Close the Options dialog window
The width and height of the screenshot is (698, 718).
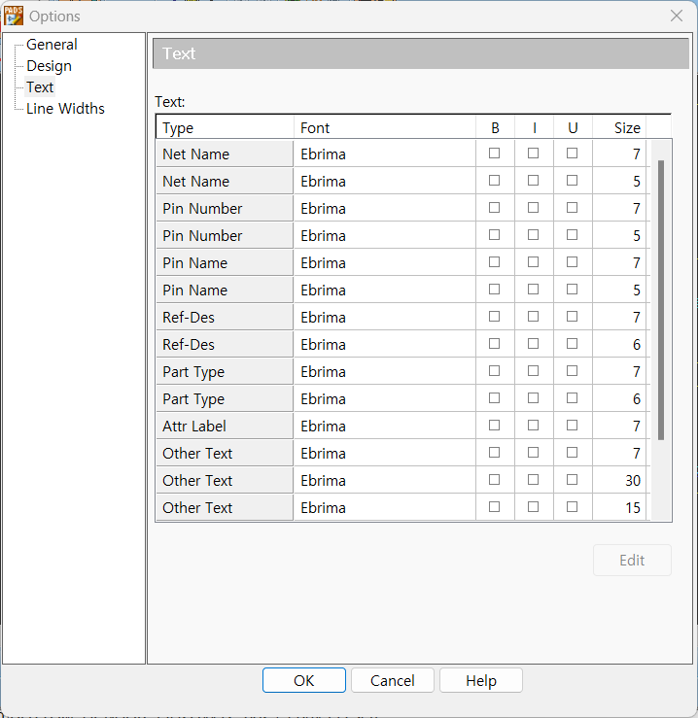677,16
